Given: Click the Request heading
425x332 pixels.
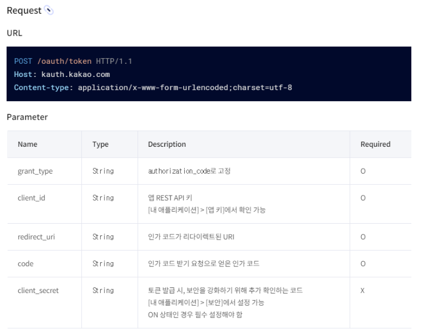Looking at the screenshot, I should (x=24, y=10).
